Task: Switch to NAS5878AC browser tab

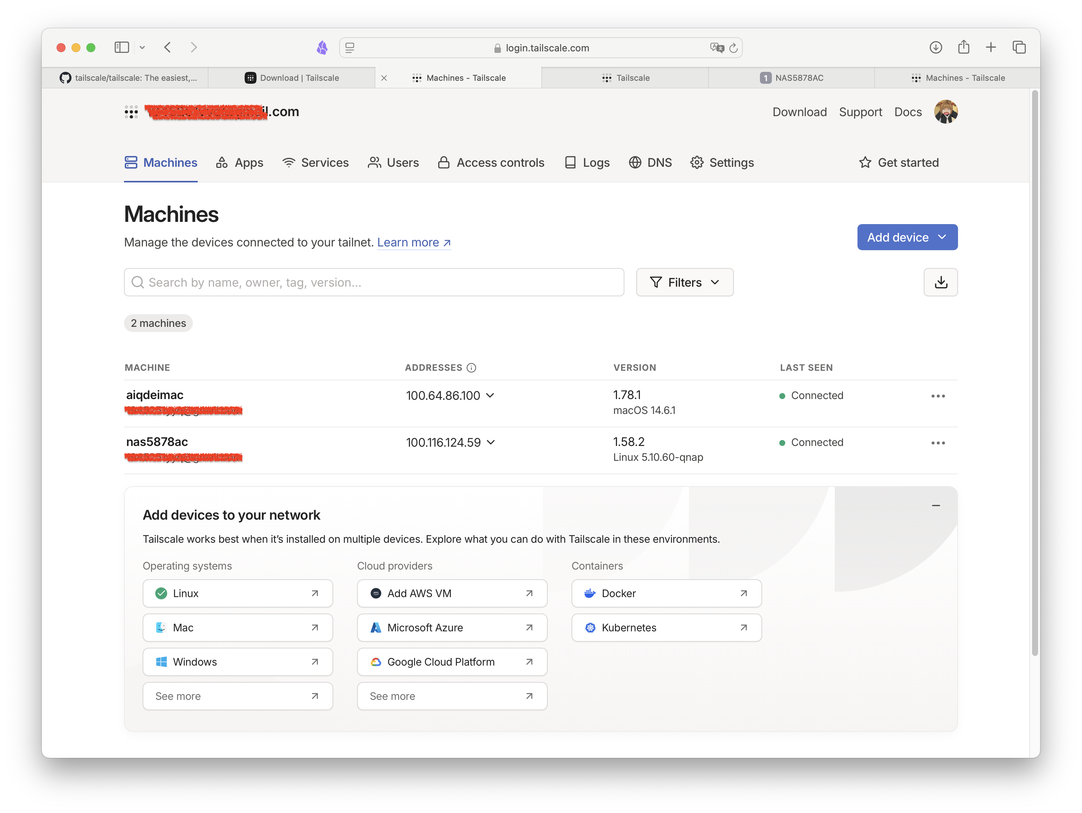Action: pyautogui.click(x=791, y=78)
